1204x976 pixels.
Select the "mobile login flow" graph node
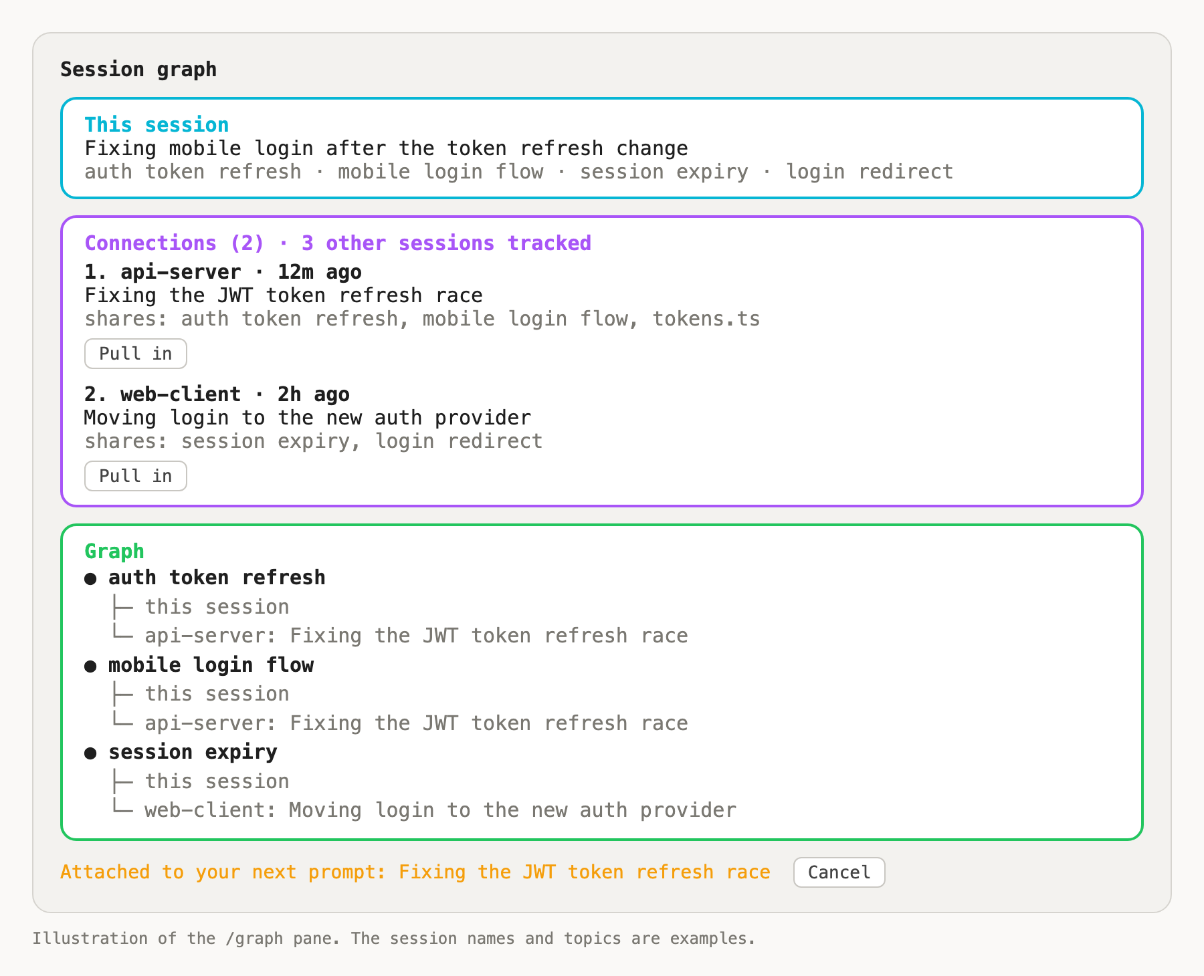coord(211,665)
